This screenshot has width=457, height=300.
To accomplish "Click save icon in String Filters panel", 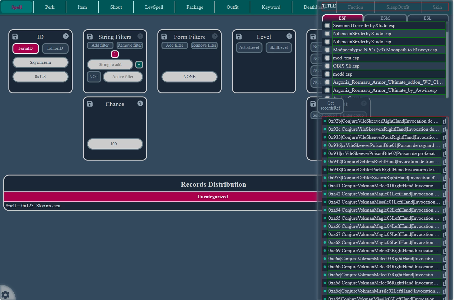I will tap(90, 37).
